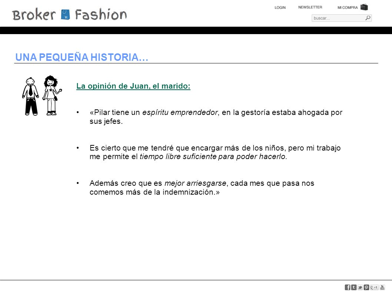Click the Broker Fashion logo text

point(69,14)
